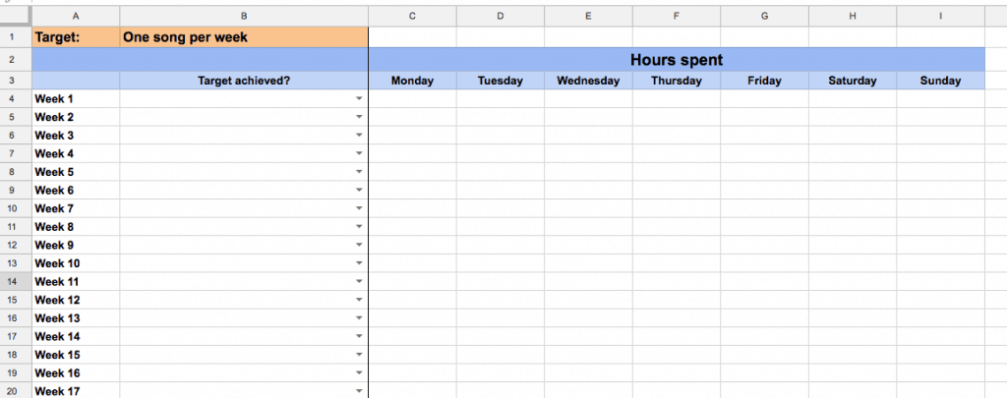Image resolution: width=1007 pixels, height=398 pixels.
Task: Click the Monday column heading cell
Action: (412, 81)
